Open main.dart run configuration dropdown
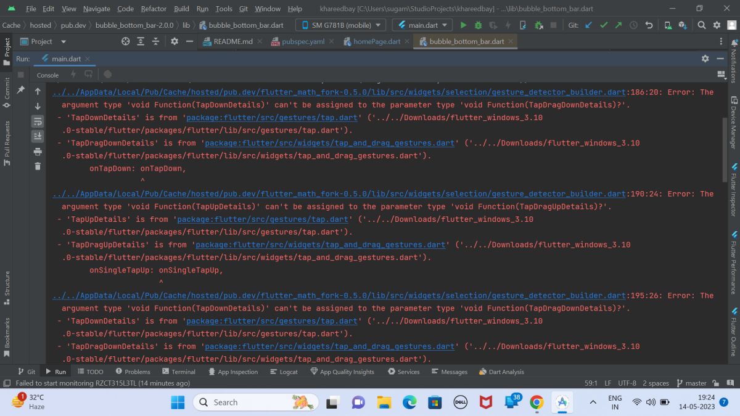The width and height of the screenshot is (740, 416). coord(422,25)
